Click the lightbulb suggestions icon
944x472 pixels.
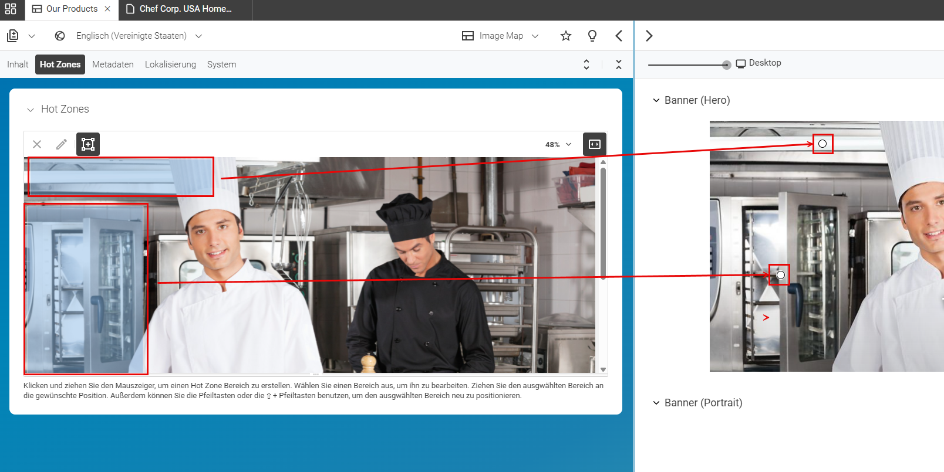592,36
